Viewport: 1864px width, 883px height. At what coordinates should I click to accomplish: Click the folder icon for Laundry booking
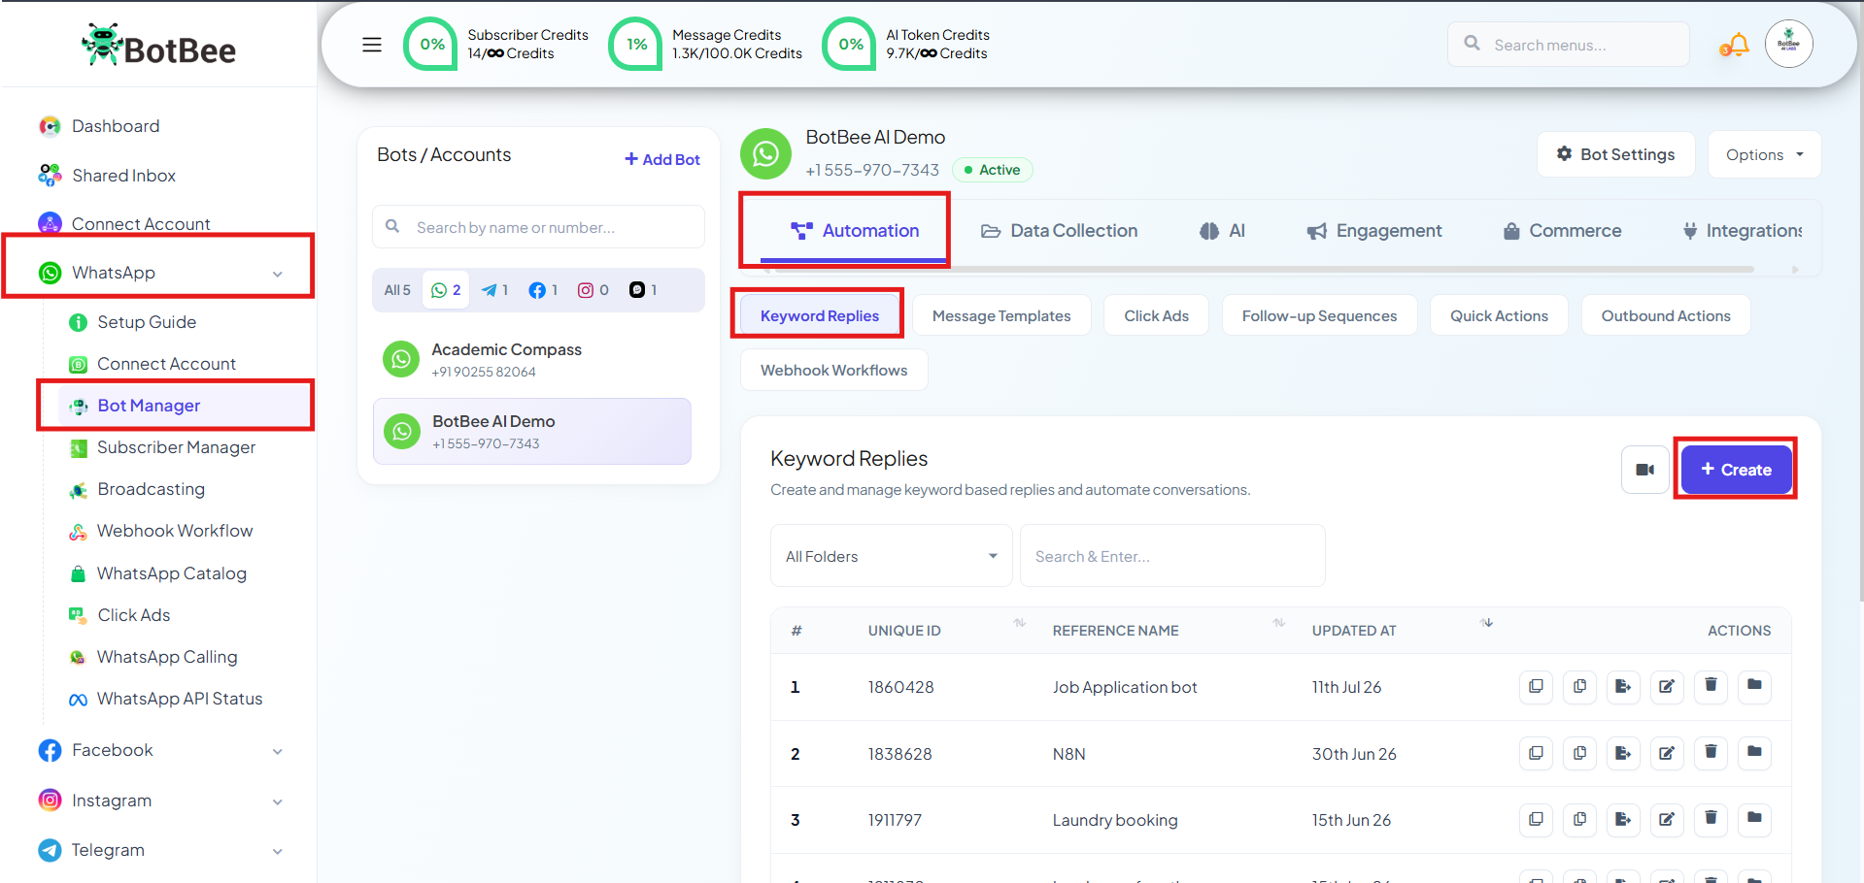(1754, 819)
